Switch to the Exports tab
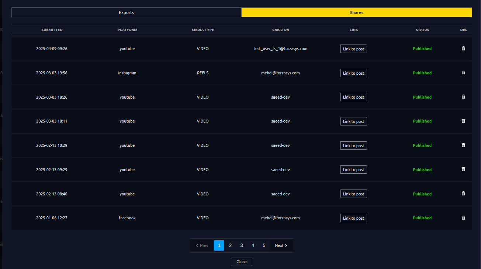 click(126, 12)
